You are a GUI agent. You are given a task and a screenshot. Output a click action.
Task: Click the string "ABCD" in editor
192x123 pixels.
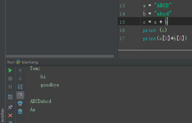pos(163,6)
